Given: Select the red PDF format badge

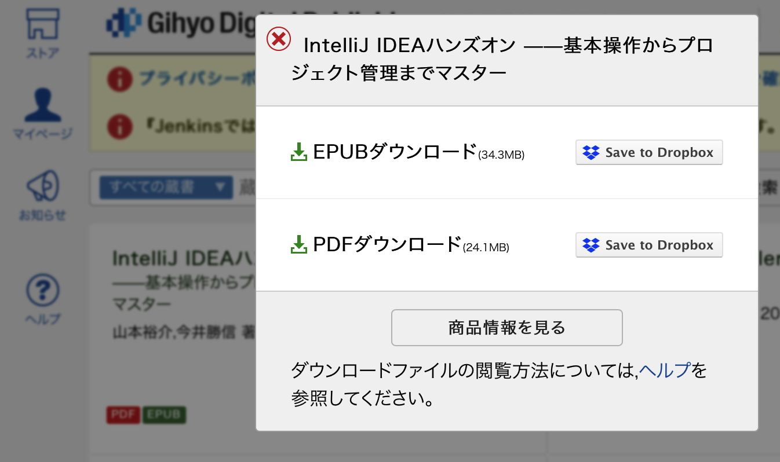Looking at the screenshot, I should 123,415.
